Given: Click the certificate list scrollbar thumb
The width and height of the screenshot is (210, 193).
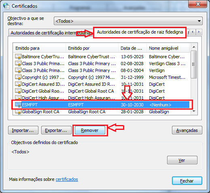Looking at the screenshot, I should click(x=194, y=64).
